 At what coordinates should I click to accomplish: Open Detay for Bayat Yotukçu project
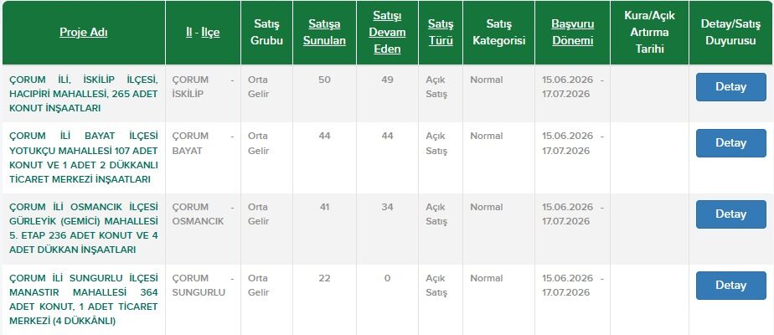(731, 143)
